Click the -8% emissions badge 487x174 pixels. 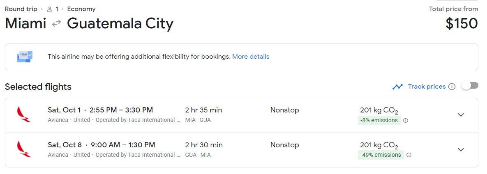click(379, 121)
